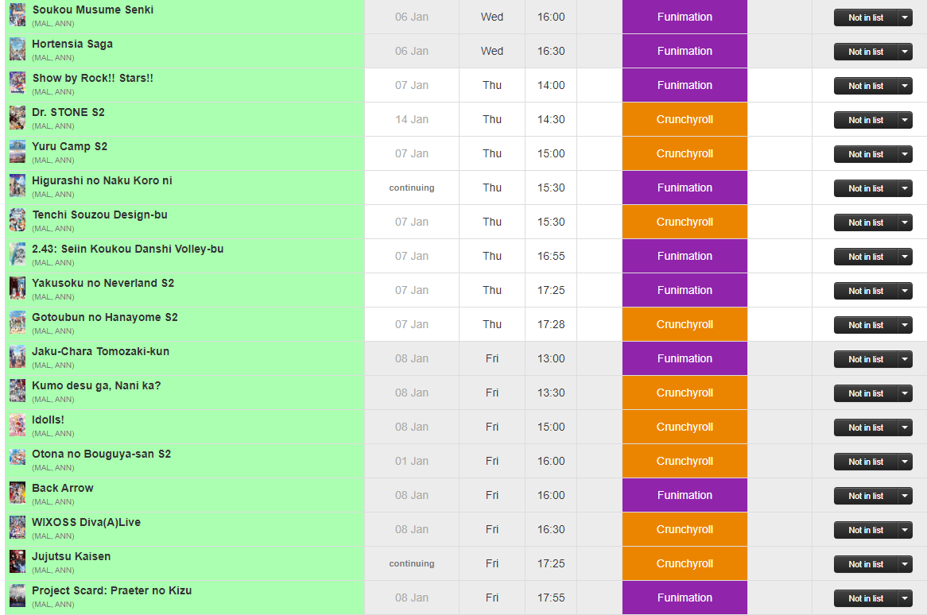Viewport: 927px width, 615px height.
Task: Open the Show by Rock!! Stars!! title
Action: [x=93, y=78]
